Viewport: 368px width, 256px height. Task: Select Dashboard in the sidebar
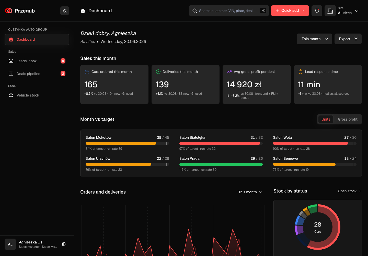coord(37,39)
